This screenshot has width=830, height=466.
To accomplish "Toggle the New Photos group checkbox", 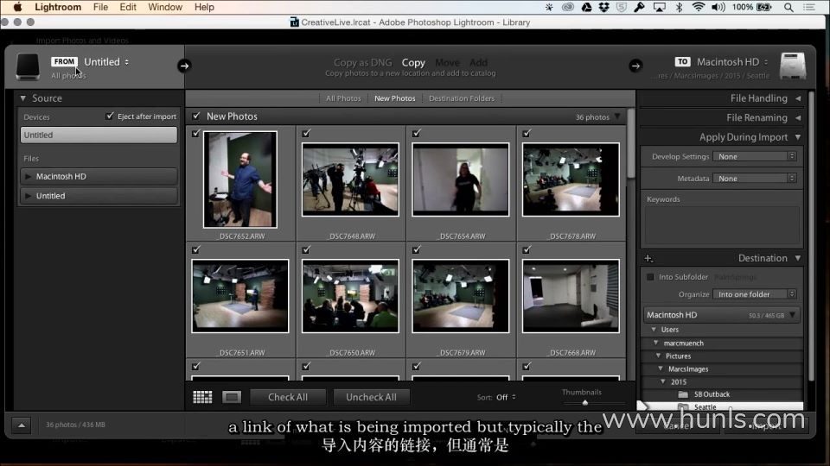I will click(196, 116).
